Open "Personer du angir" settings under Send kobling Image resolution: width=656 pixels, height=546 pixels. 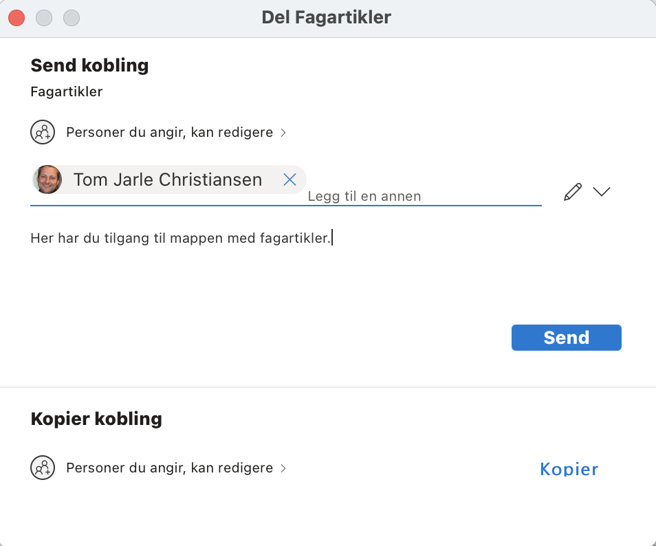(169, 132)
